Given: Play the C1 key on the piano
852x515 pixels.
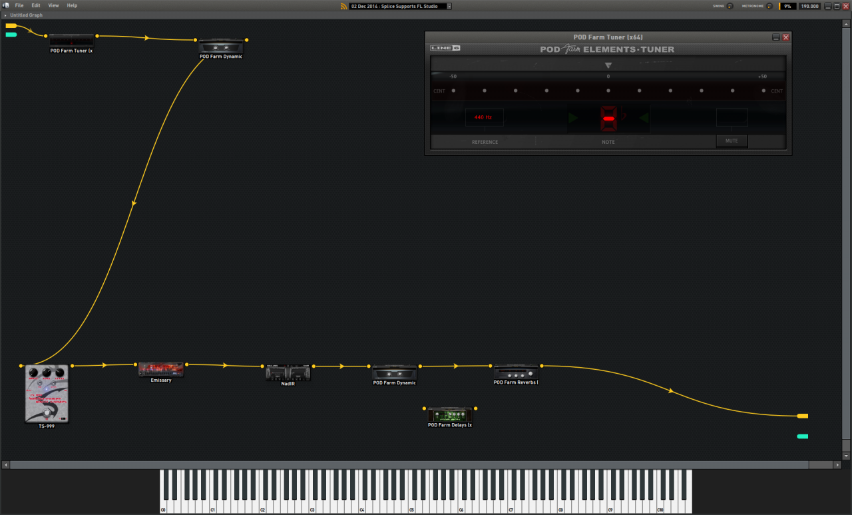Looking at the screenshot, I should [x=212, y=508].
